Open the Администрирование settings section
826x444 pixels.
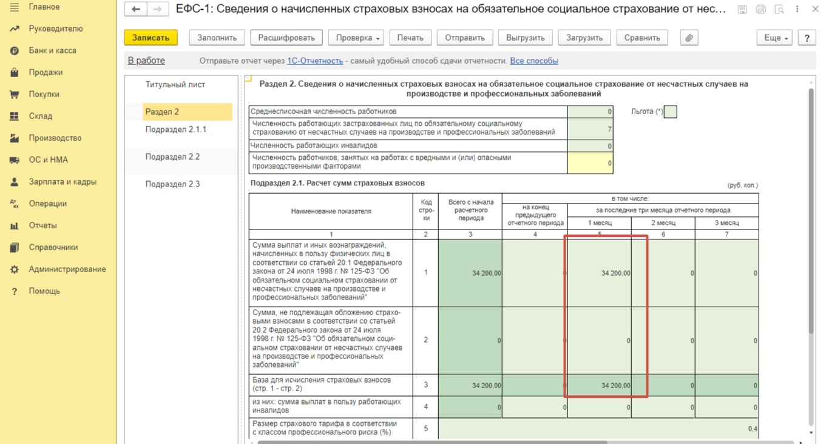pos(67,269)
